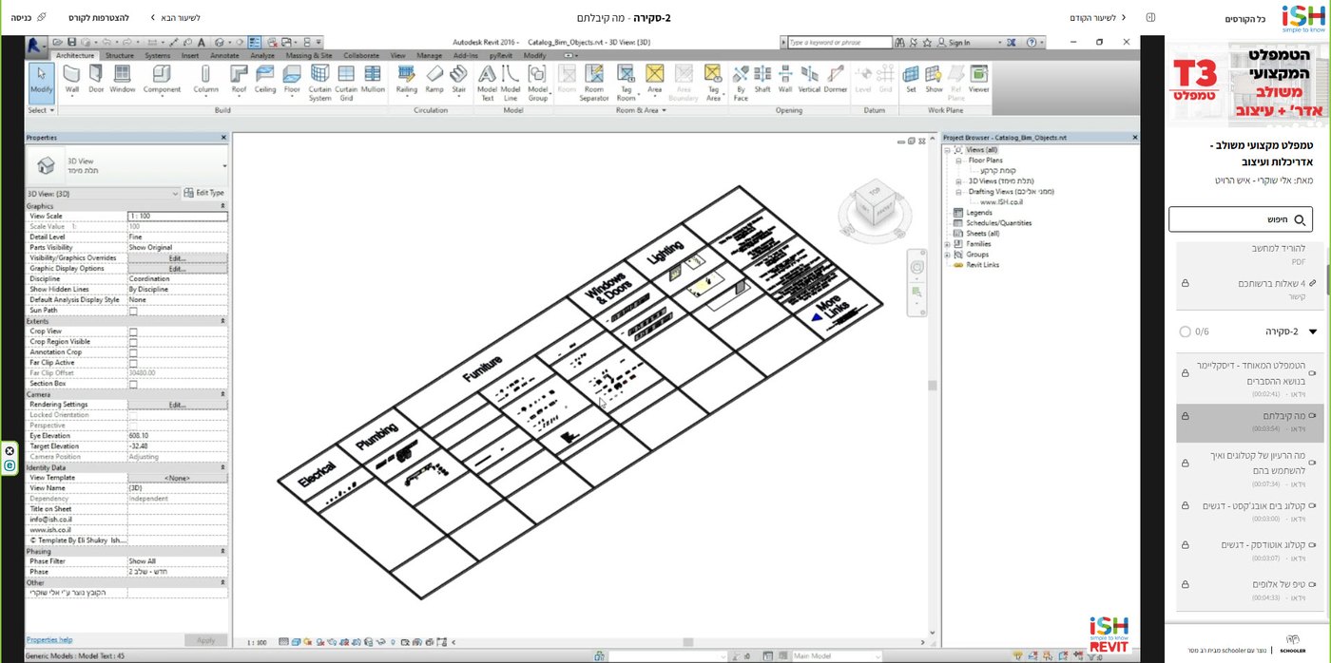Toggle the Annotation Crop checkbox
1331x663 pixels.
pos(133,352)
